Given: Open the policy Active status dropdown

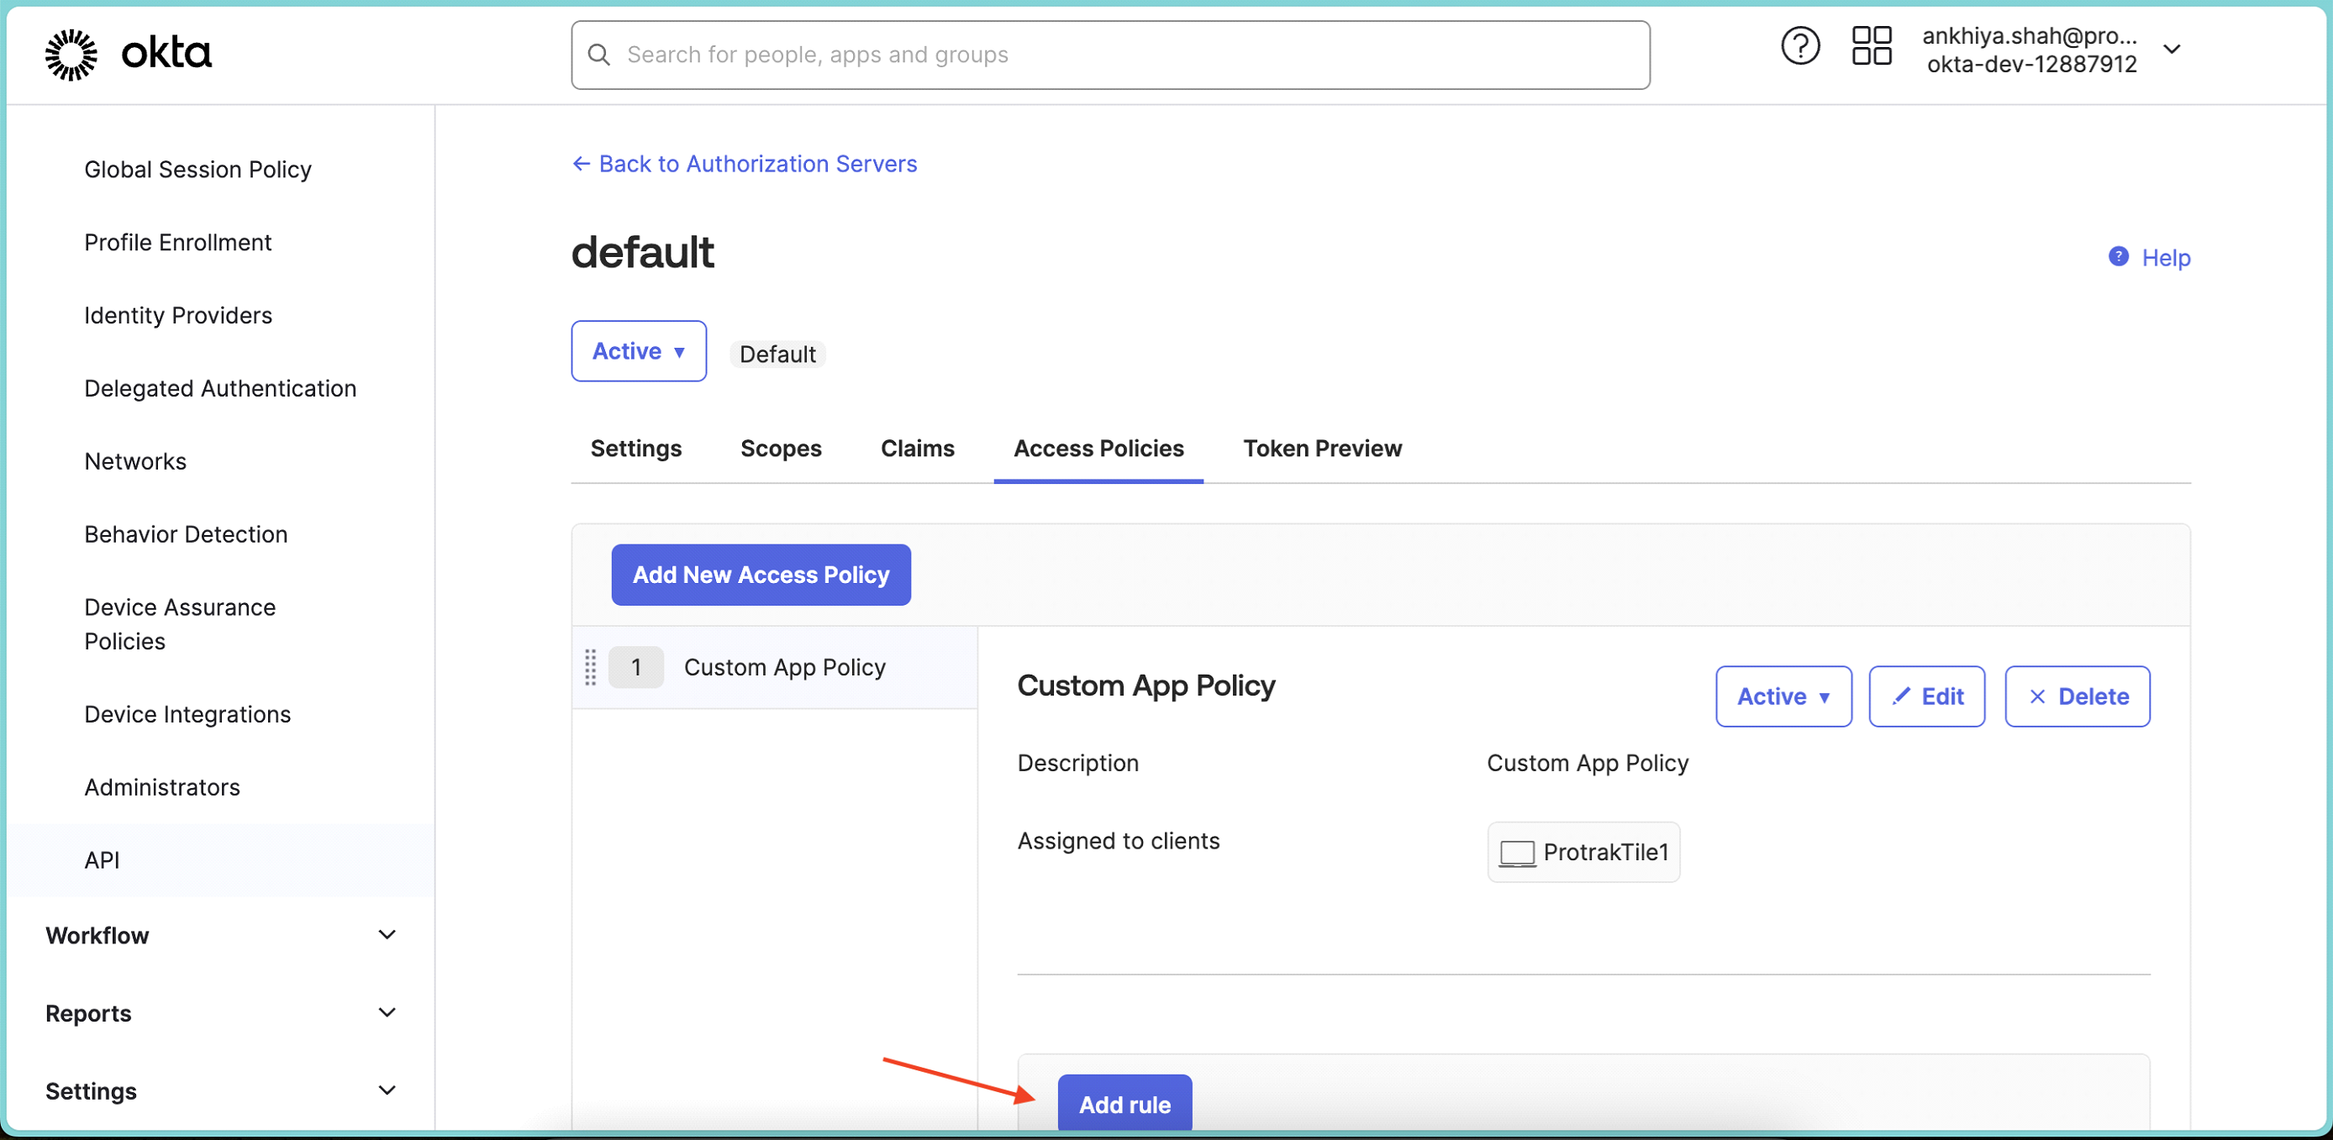Looking at the screenshot, I should pyautogui.click(x=1783, y=696).
